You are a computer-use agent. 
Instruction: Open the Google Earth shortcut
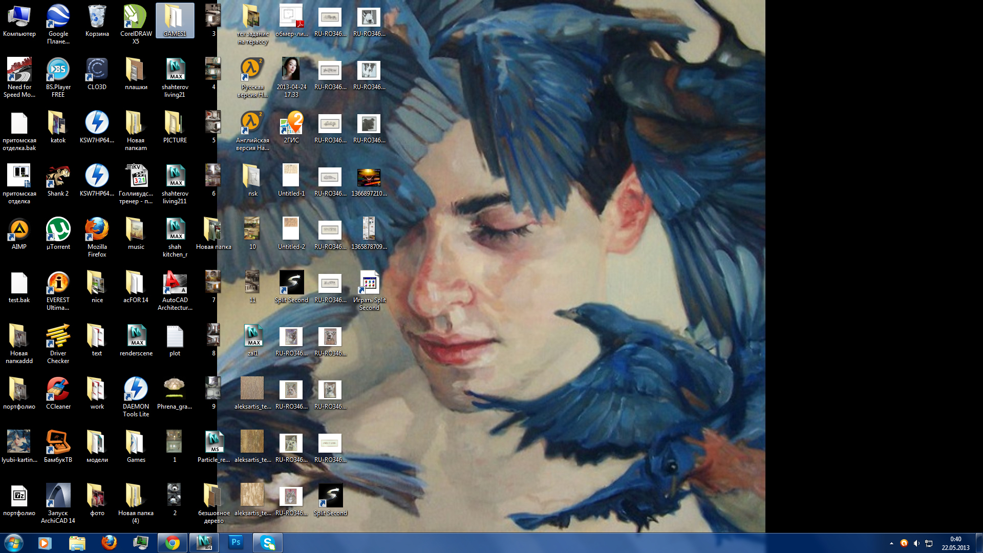[x=58, y=25]
